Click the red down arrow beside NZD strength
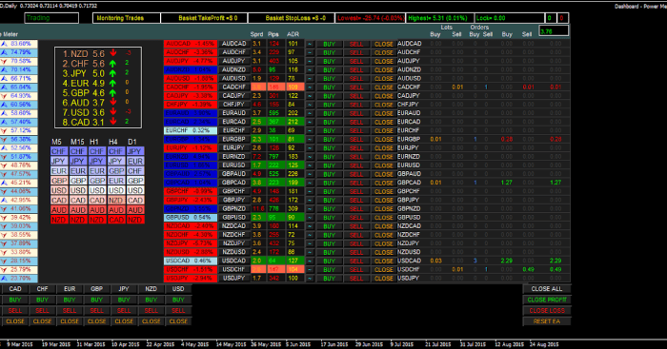 point(113,53)
